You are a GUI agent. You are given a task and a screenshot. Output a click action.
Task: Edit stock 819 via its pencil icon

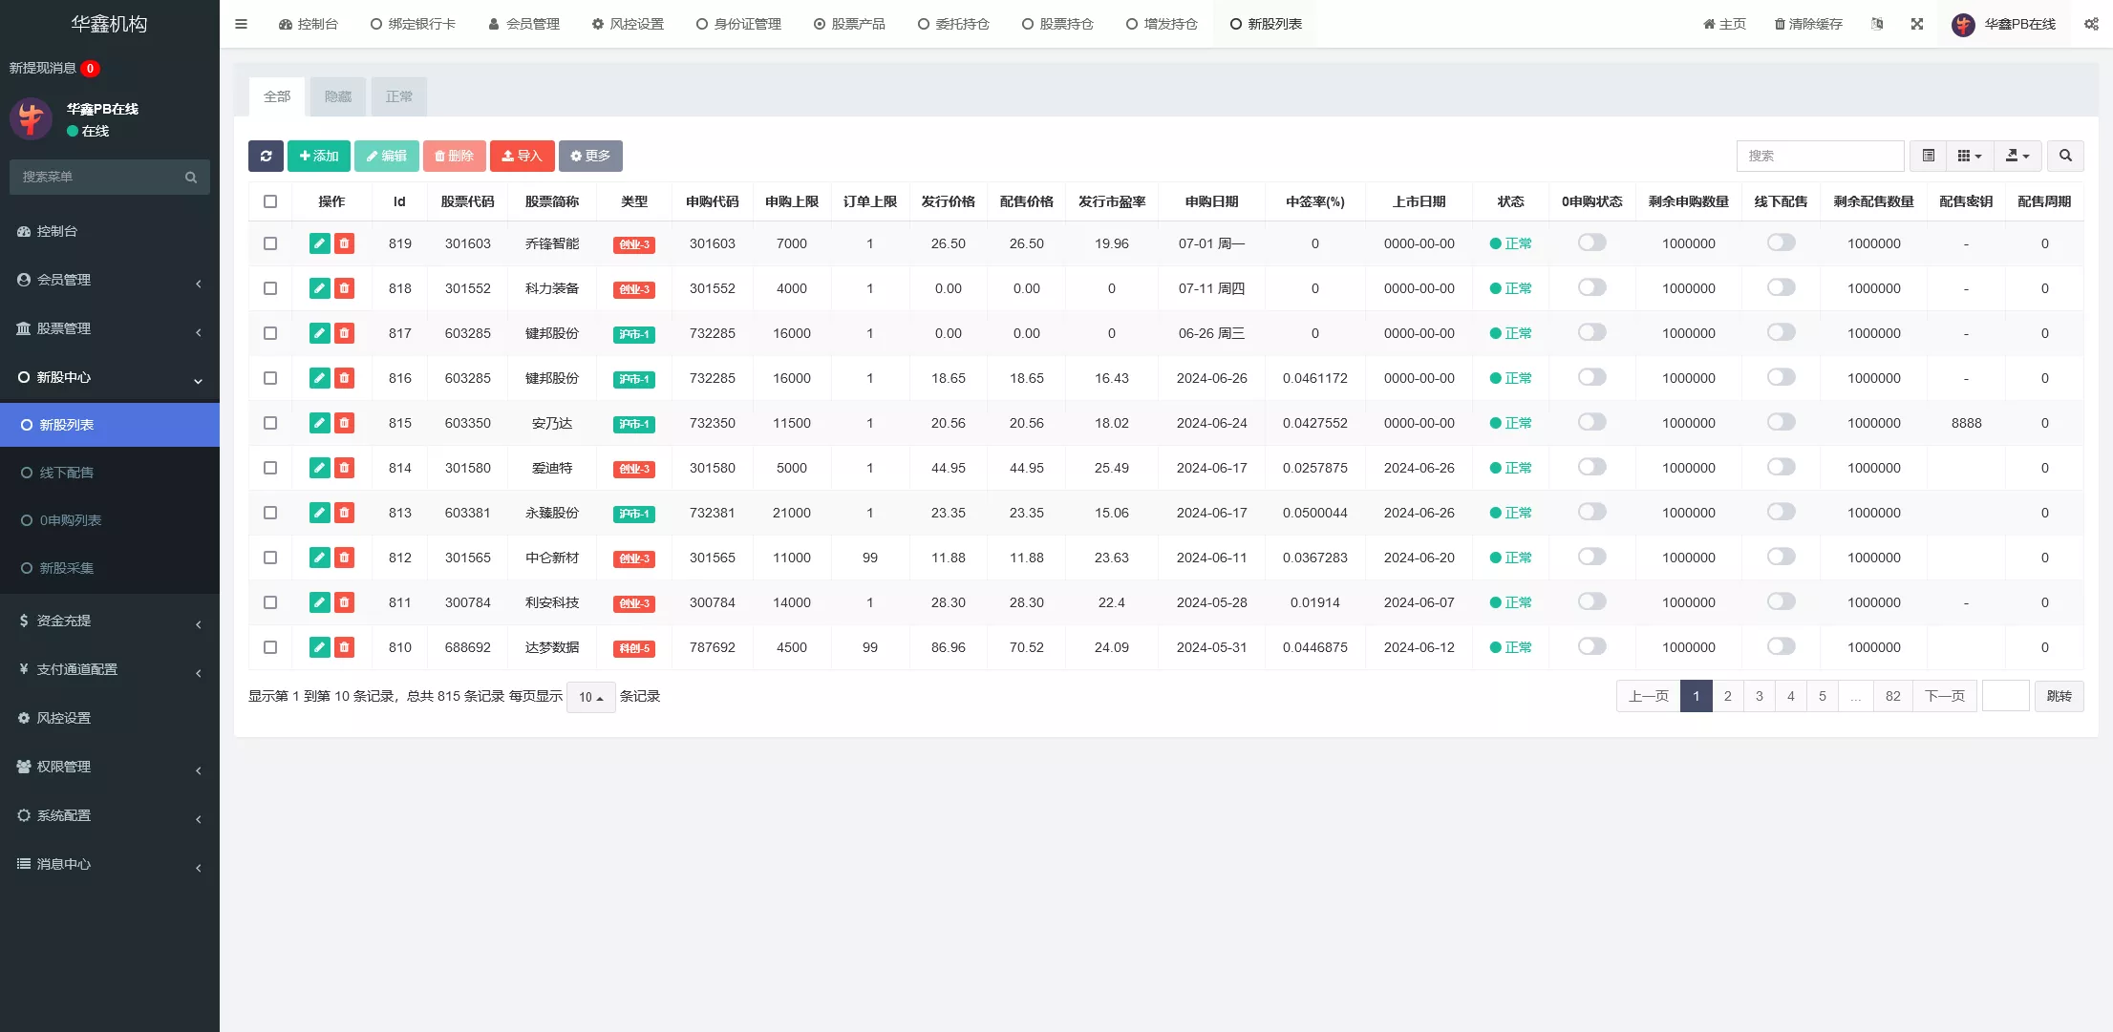319,242
